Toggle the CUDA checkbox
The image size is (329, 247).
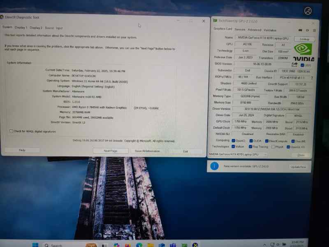coord(251,141)
